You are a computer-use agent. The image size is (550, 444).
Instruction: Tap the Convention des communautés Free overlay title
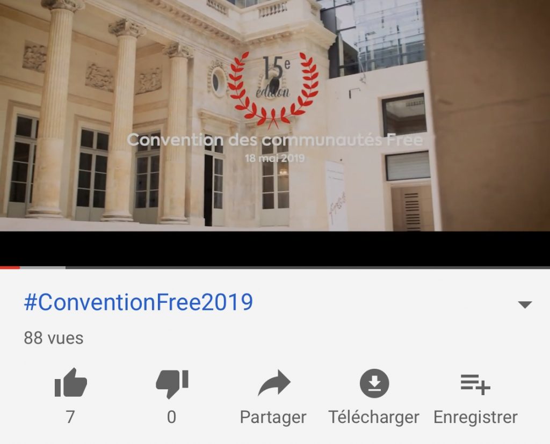pyautogui.click(x=274, y=140)
